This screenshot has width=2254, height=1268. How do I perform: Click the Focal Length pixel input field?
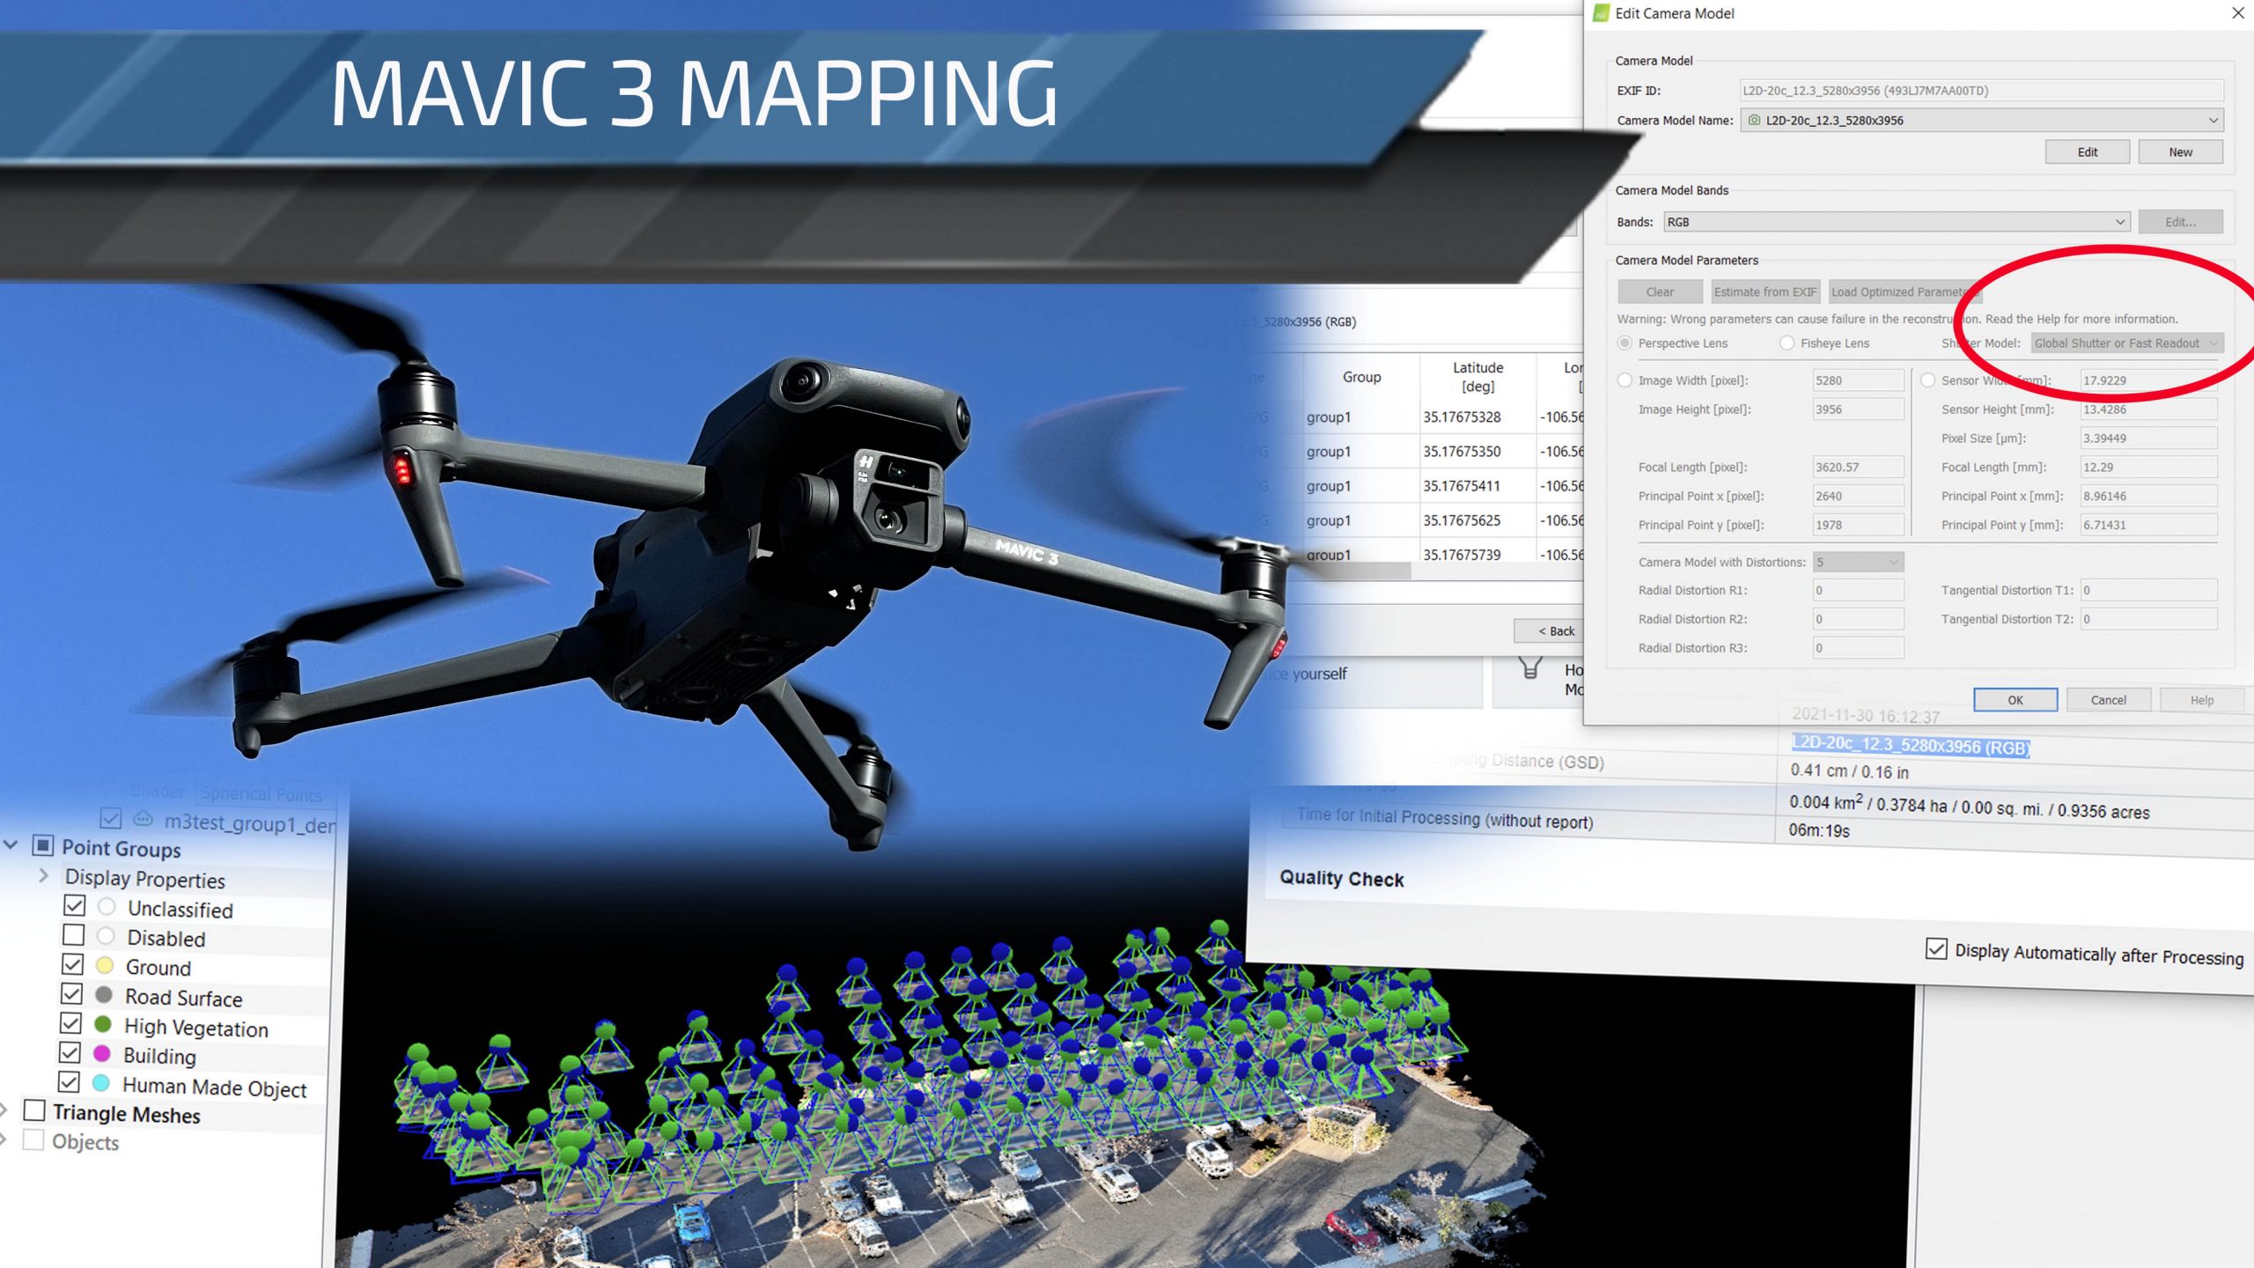pyautogui.click(x=1857, y=467)
